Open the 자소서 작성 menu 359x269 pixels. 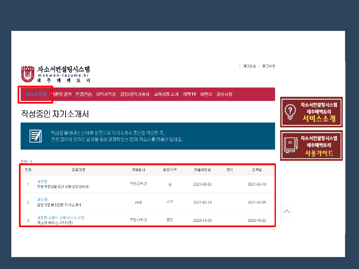click(36, 94)
